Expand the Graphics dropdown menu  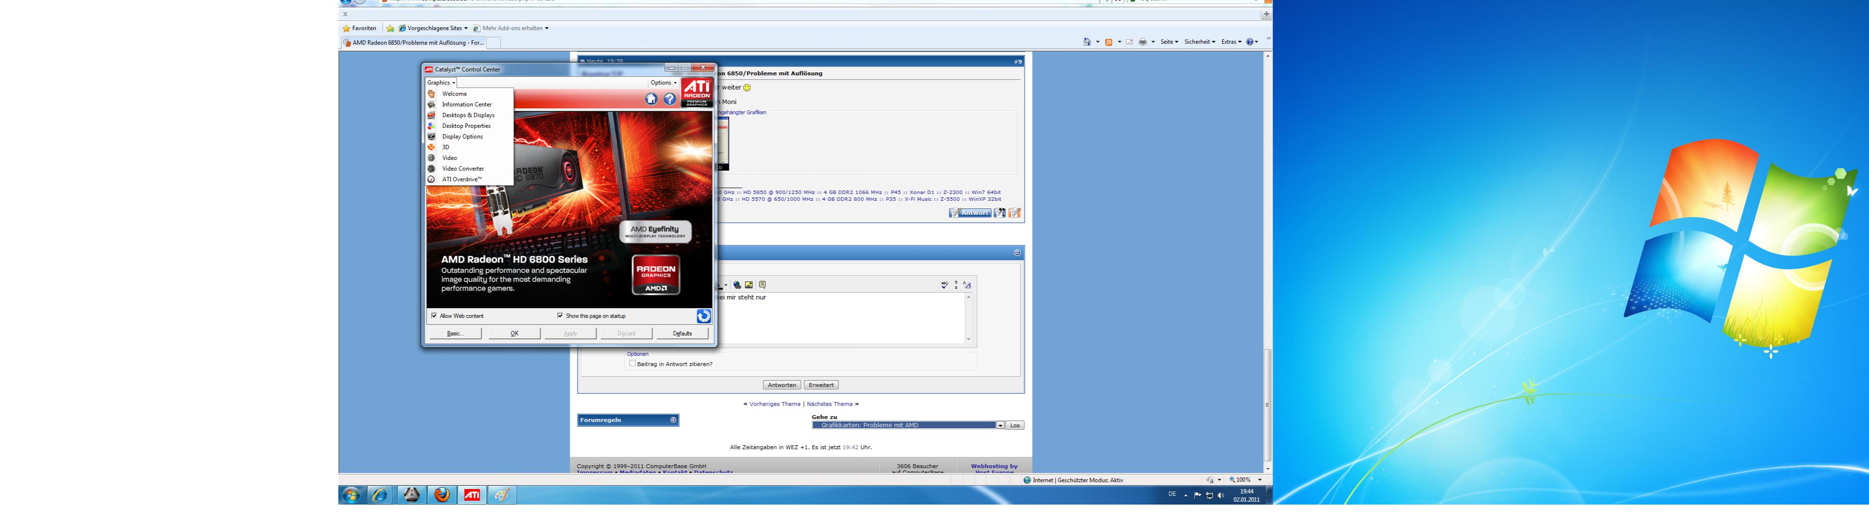[441, 83]
